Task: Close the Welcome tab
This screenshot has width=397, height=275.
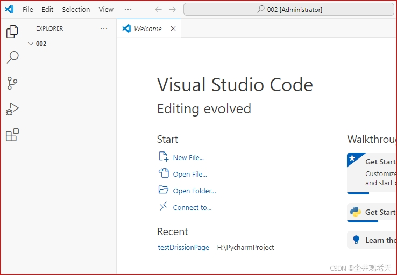Action: pyautogui.click(x=173, y=28)
